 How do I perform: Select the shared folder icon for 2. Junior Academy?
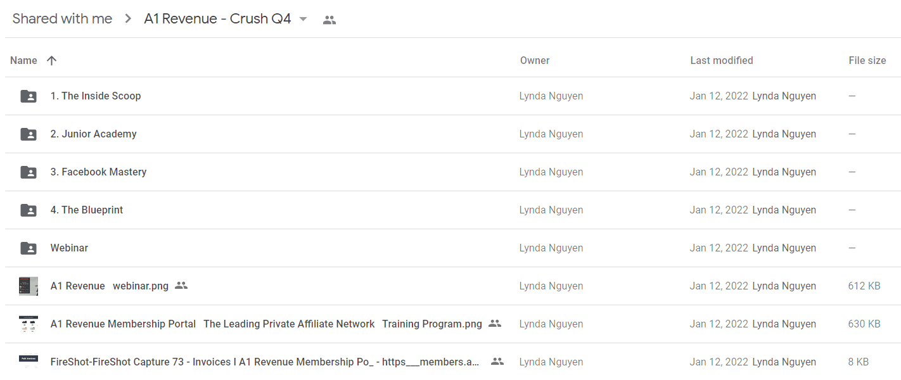tap(29, 134)
